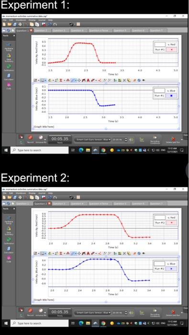The width and height of the screenshot is (189, 335).
Task: Click print icon in Experiment 1 main toolbar
Action: [x=20, y=24]
